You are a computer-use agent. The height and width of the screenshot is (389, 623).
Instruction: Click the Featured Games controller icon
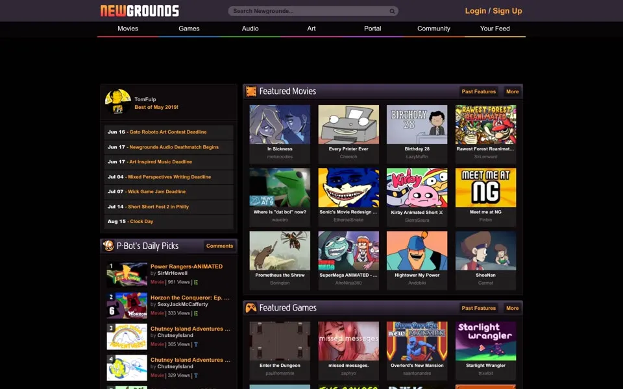pyautogui.click(x=251, y=307)
